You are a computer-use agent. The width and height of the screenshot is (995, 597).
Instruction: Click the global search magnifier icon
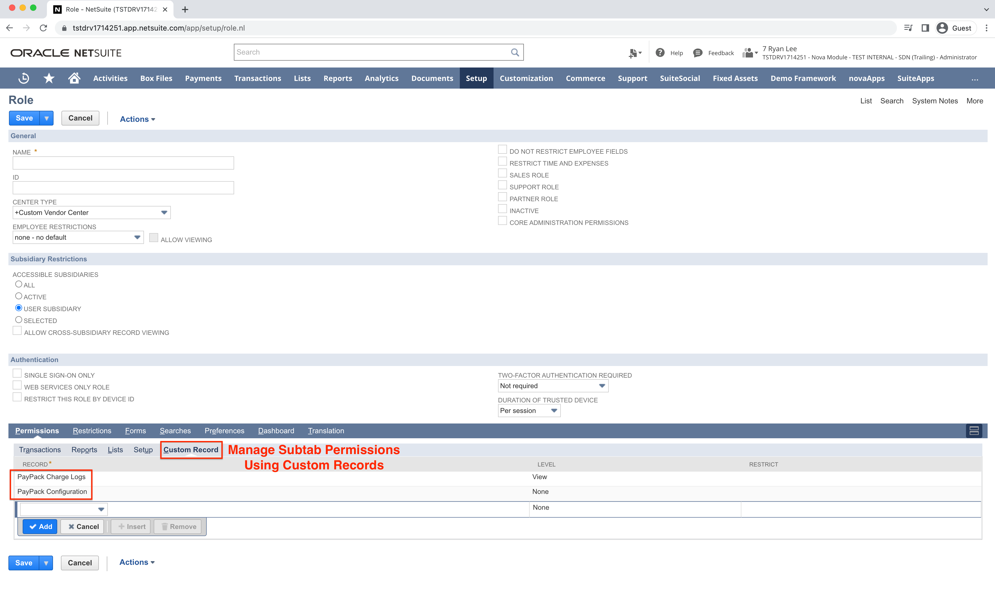click(x=515, y=52)
